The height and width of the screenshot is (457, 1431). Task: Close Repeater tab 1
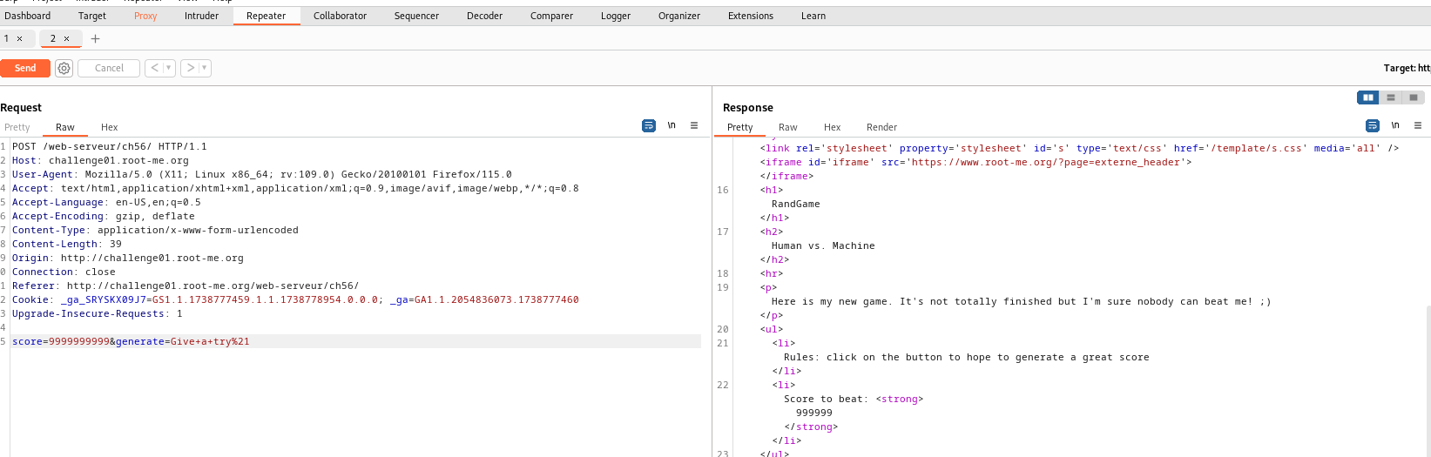[20, 39]
